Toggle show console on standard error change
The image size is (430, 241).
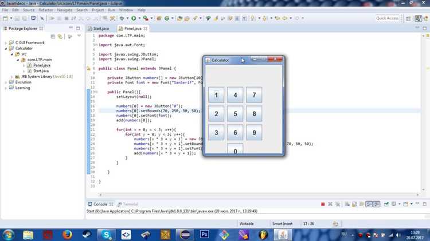click(x=377, y=204)
